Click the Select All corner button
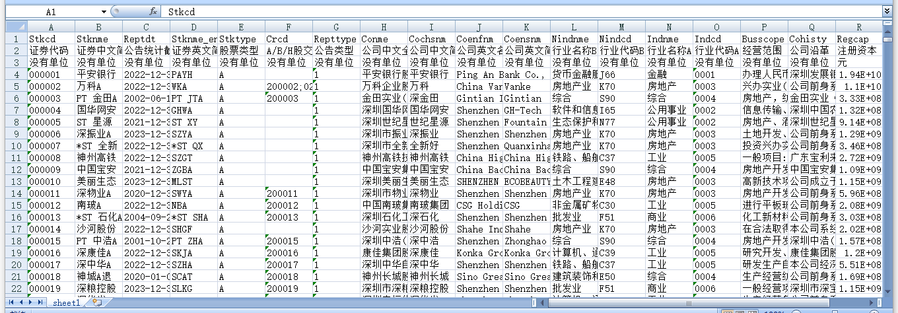The width and height of the screenshot is (898, 313). 16,26
